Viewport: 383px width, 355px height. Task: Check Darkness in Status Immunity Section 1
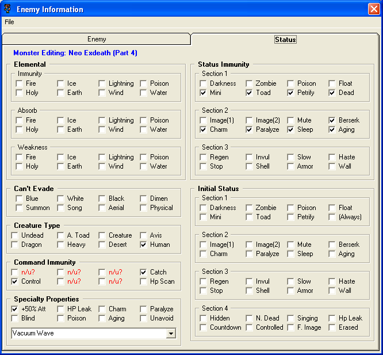[203, 83]
